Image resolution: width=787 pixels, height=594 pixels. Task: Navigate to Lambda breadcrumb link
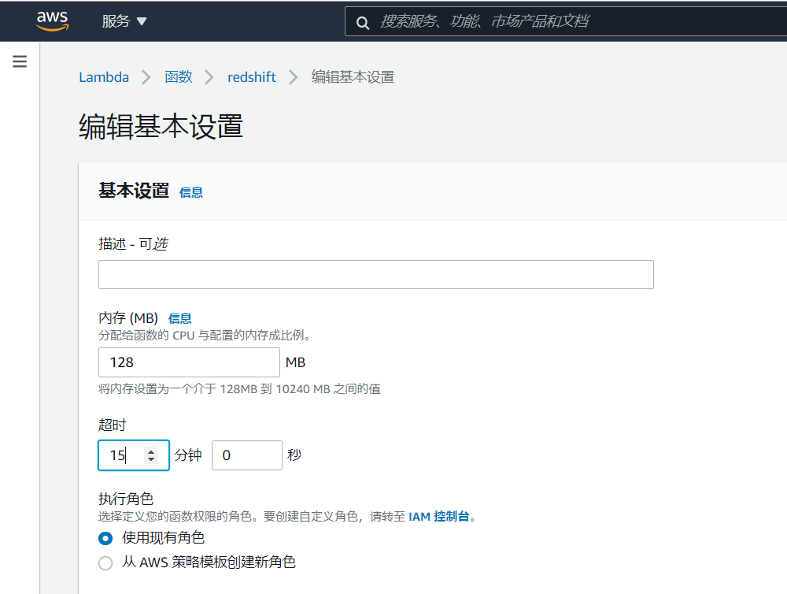tap(104, 76)
